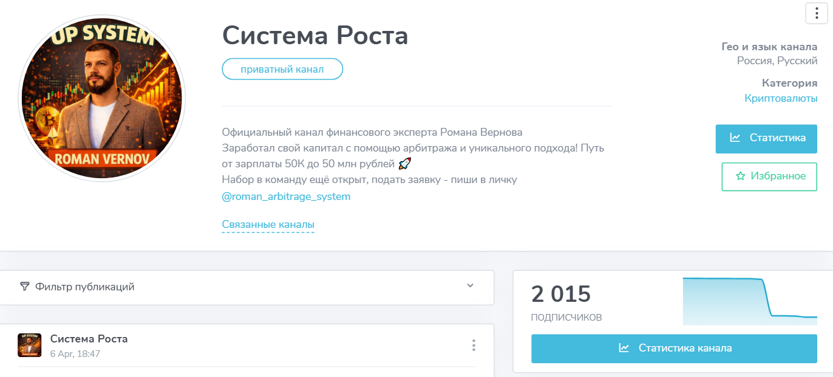Open the Криптовалюты category link
833x377 pixels.
pos(781,98)
